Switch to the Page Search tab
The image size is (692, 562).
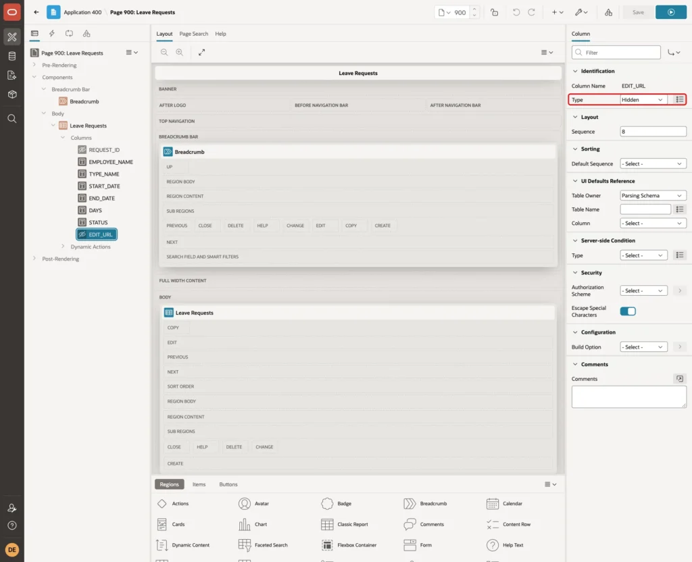pos(193,34)
